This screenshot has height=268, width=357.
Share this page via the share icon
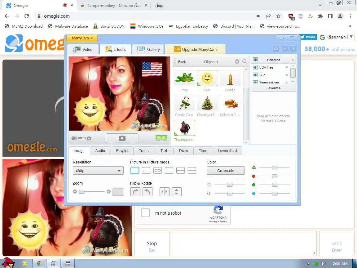268,16
